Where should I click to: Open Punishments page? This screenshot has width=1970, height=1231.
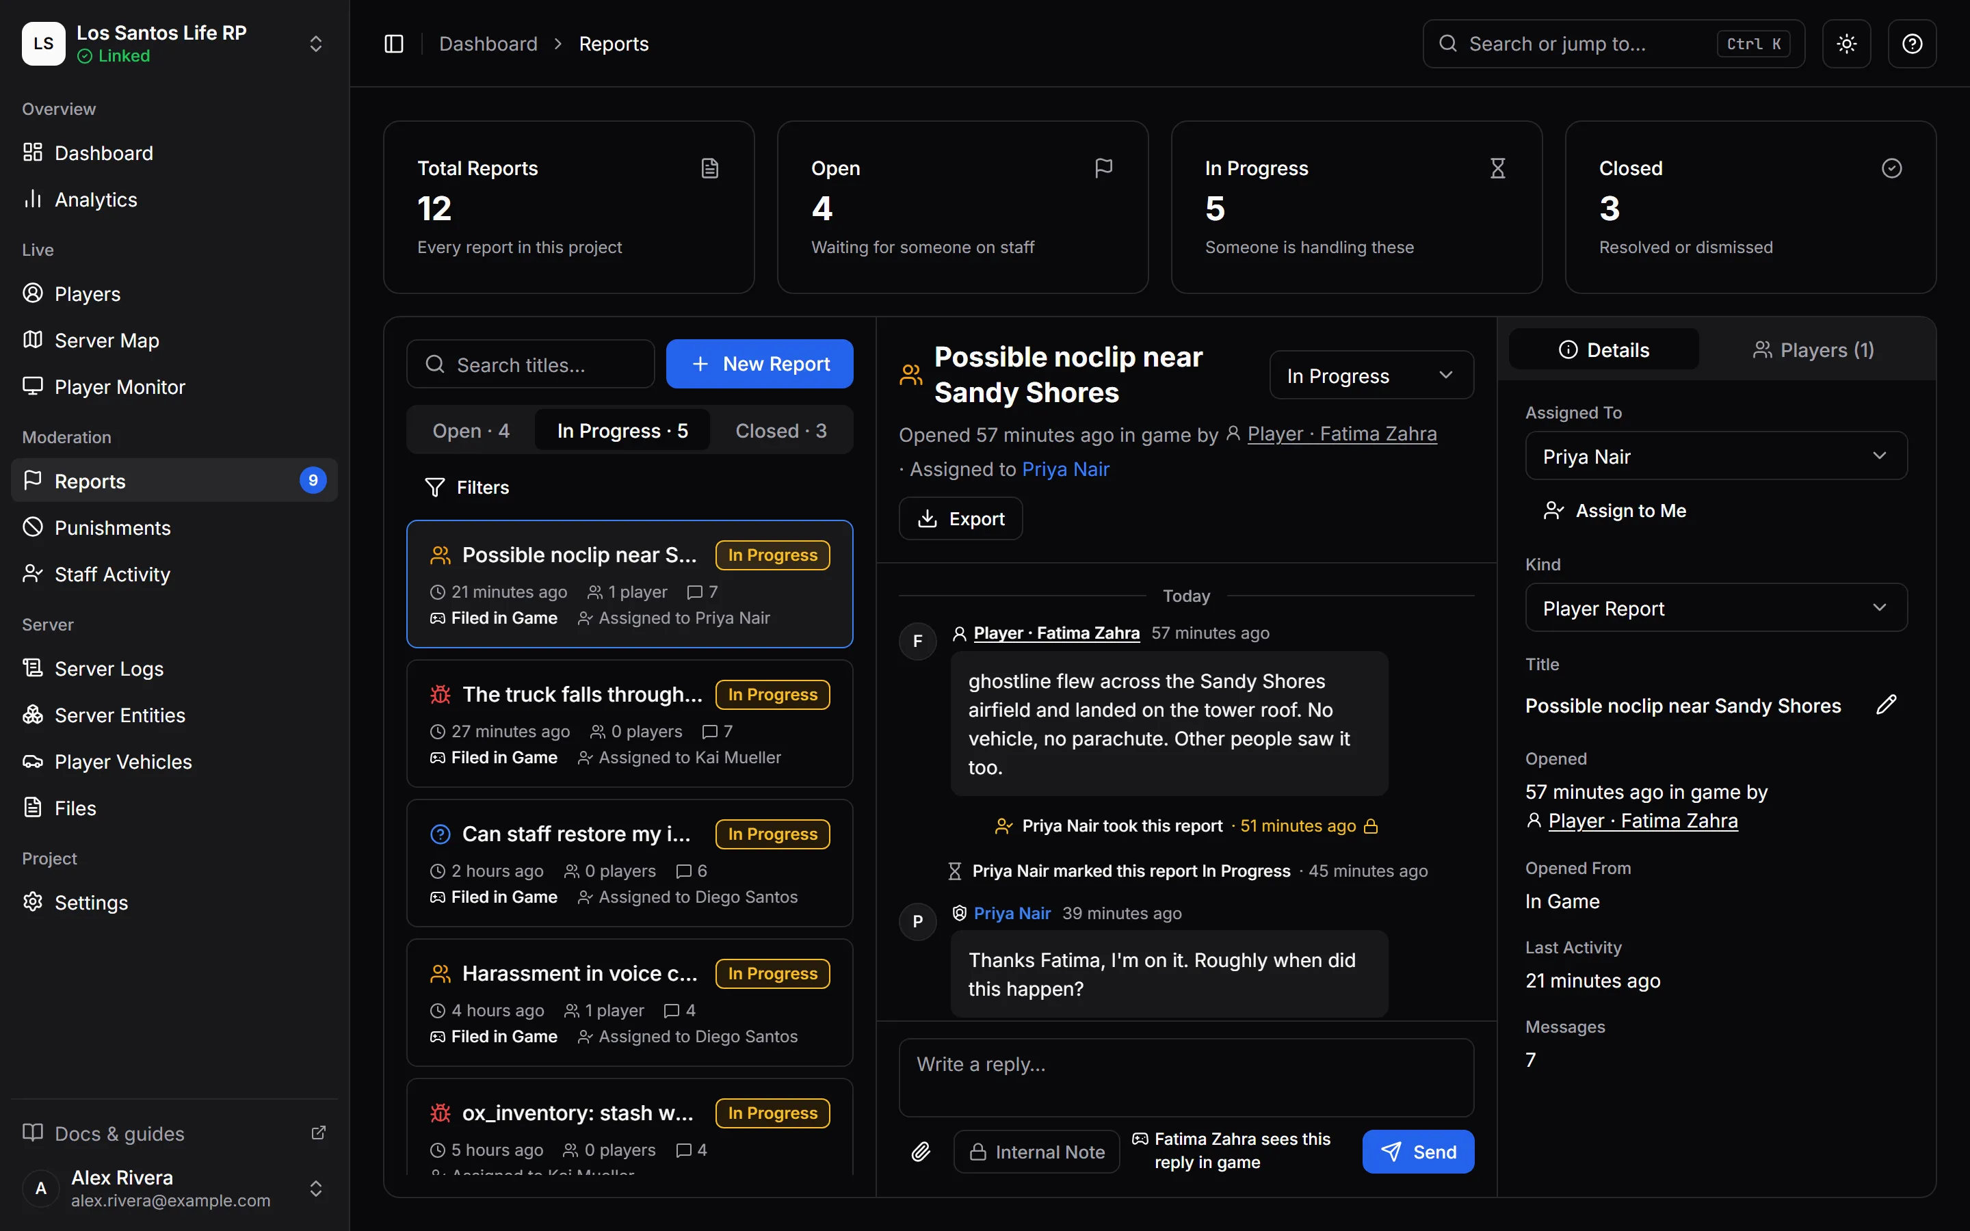pos(174,527)
